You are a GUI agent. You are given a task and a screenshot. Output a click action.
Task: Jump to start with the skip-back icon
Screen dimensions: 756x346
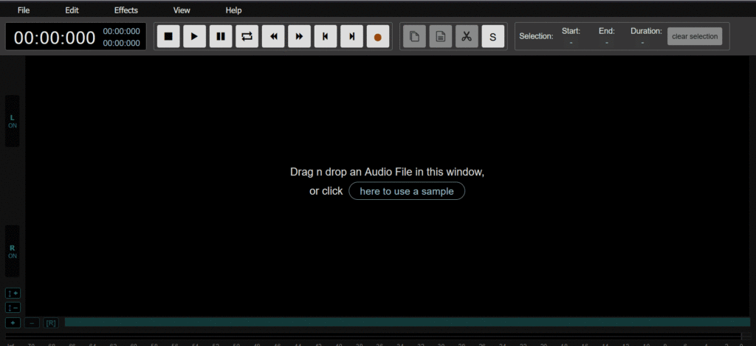coord(326,36)
